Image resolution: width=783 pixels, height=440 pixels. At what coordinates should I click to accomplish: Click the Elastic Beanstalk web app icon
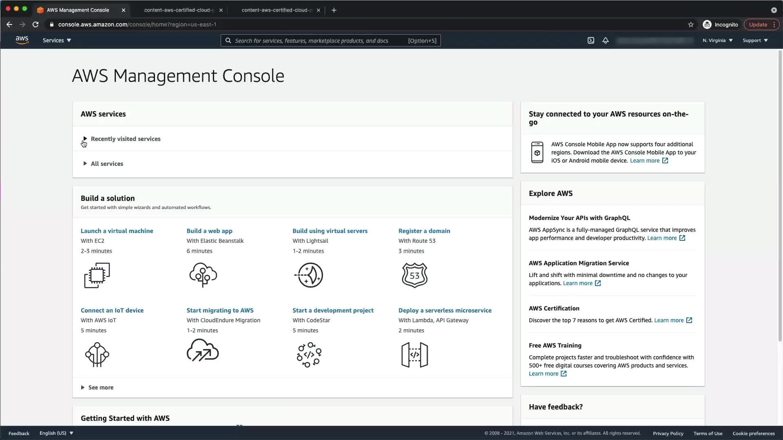[x=203, y=275]
